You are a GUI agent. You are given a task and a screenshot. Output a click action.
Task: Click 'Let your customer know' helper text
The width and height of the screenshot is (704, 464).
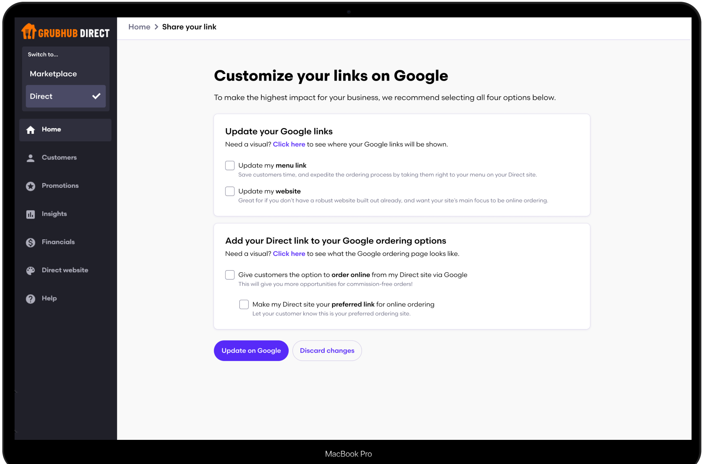point(331,314)
